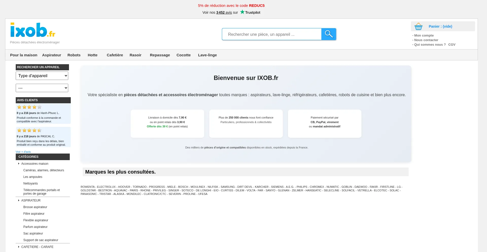Open the Pour la maison menu

pos(24,55)
